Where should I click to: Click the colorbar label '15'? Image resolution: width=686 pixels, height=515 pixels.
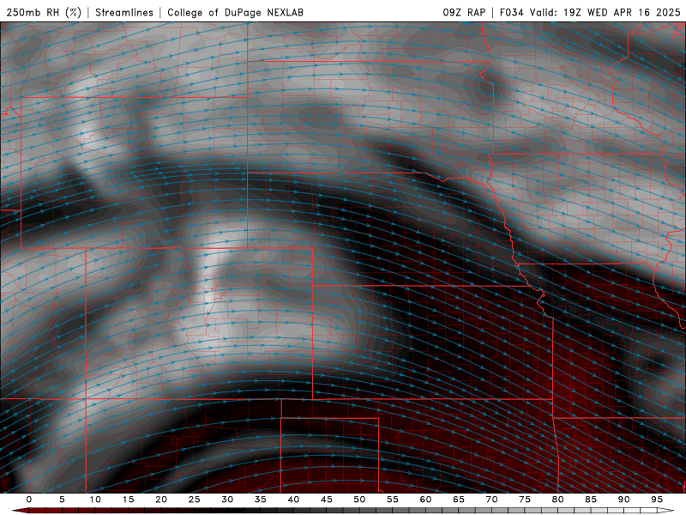pyautogui.click(x=128, y=500)
